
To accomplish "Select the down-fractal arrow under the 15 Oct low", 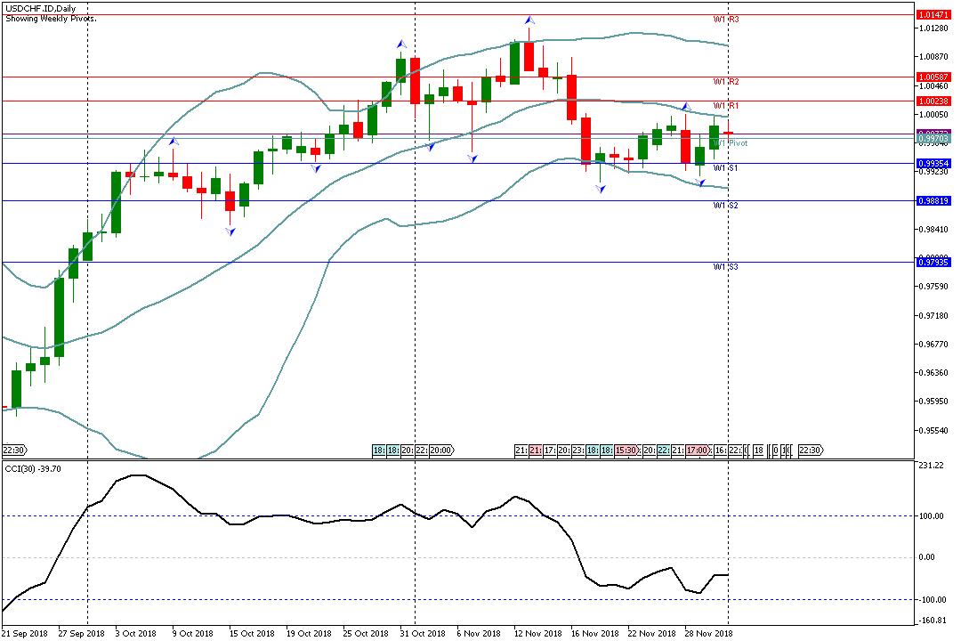I will [230, 231].
